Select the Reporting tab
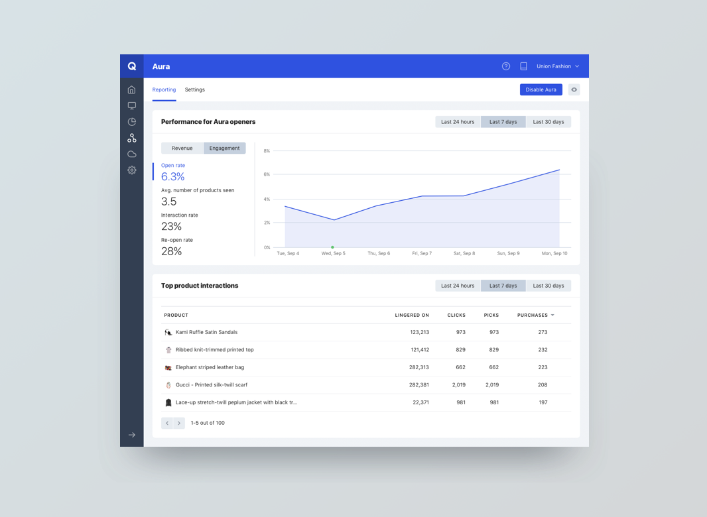This screenshot has width=707, height=517. pyautogui.click(x=164, y=89)
